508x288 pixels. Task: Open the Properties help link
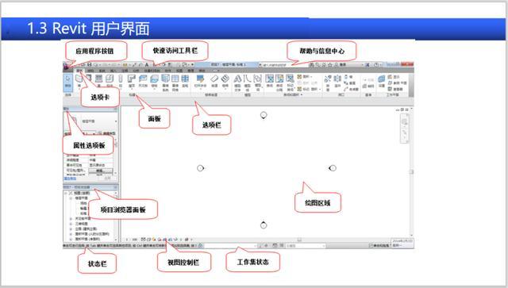tap(70, 179)
